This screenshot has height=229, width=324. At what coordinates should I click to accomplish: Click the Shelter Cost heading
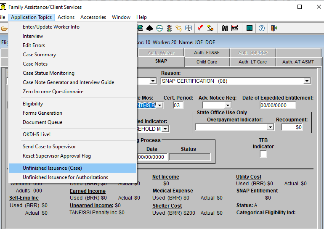coord(167,206)
